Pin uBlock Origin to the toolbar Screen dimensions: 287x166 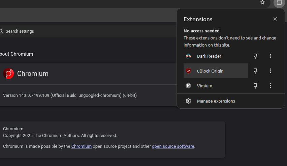[256, 71]
